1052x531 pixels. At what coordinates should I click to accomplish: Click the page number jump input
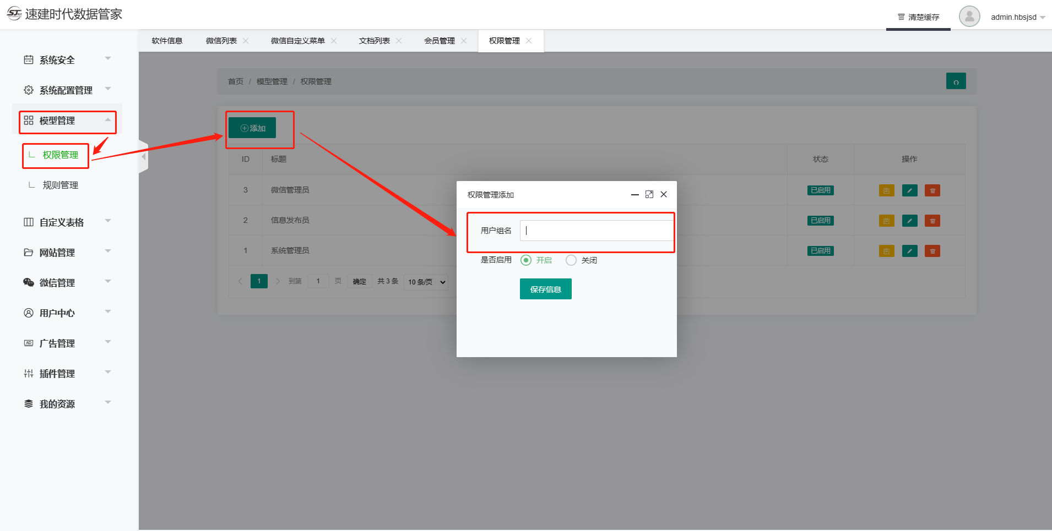pyautogui.click(x=318, y=281)
